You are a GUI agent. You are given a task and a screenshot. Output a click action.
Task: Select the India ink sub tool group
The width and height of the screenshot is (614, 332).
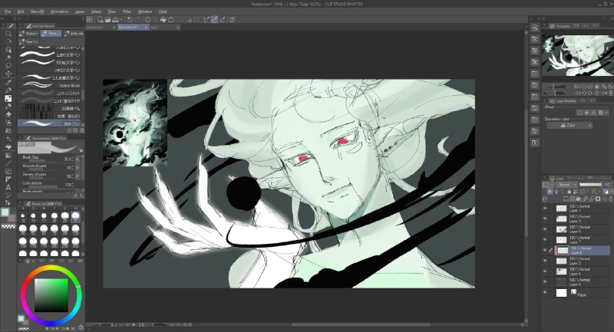coord(74,34)
